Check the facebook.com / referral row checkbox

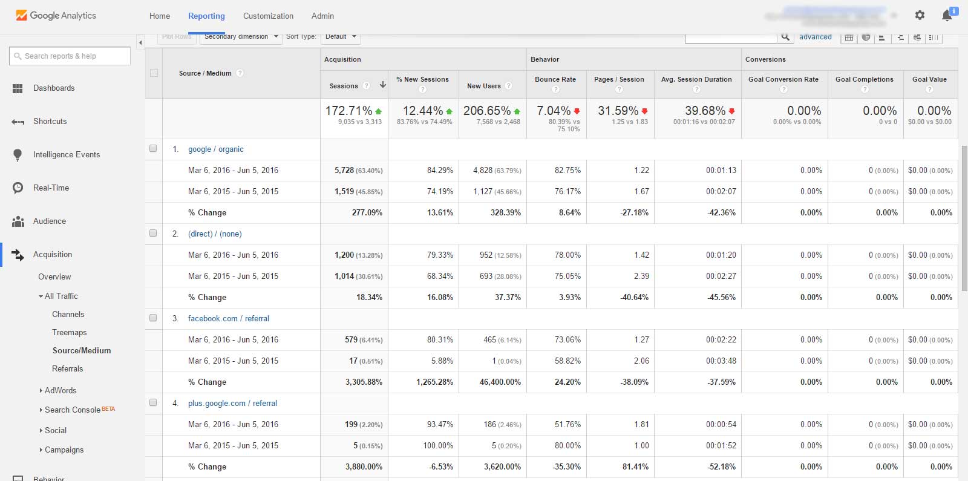[x=153, y=318]
